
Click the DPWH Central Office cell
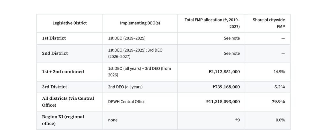click(x=127, y=102)
